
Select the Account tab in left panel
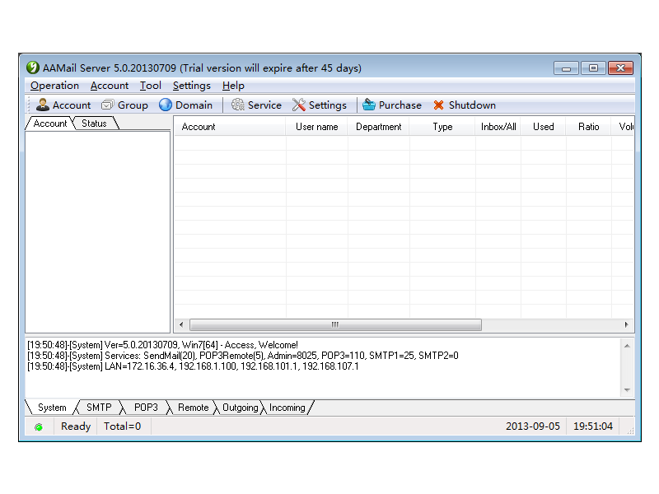tap(49, 123)
